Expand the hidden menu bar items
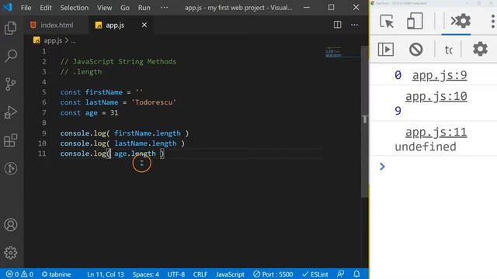This screenshot has height=279, width=497. click(164, 8)
